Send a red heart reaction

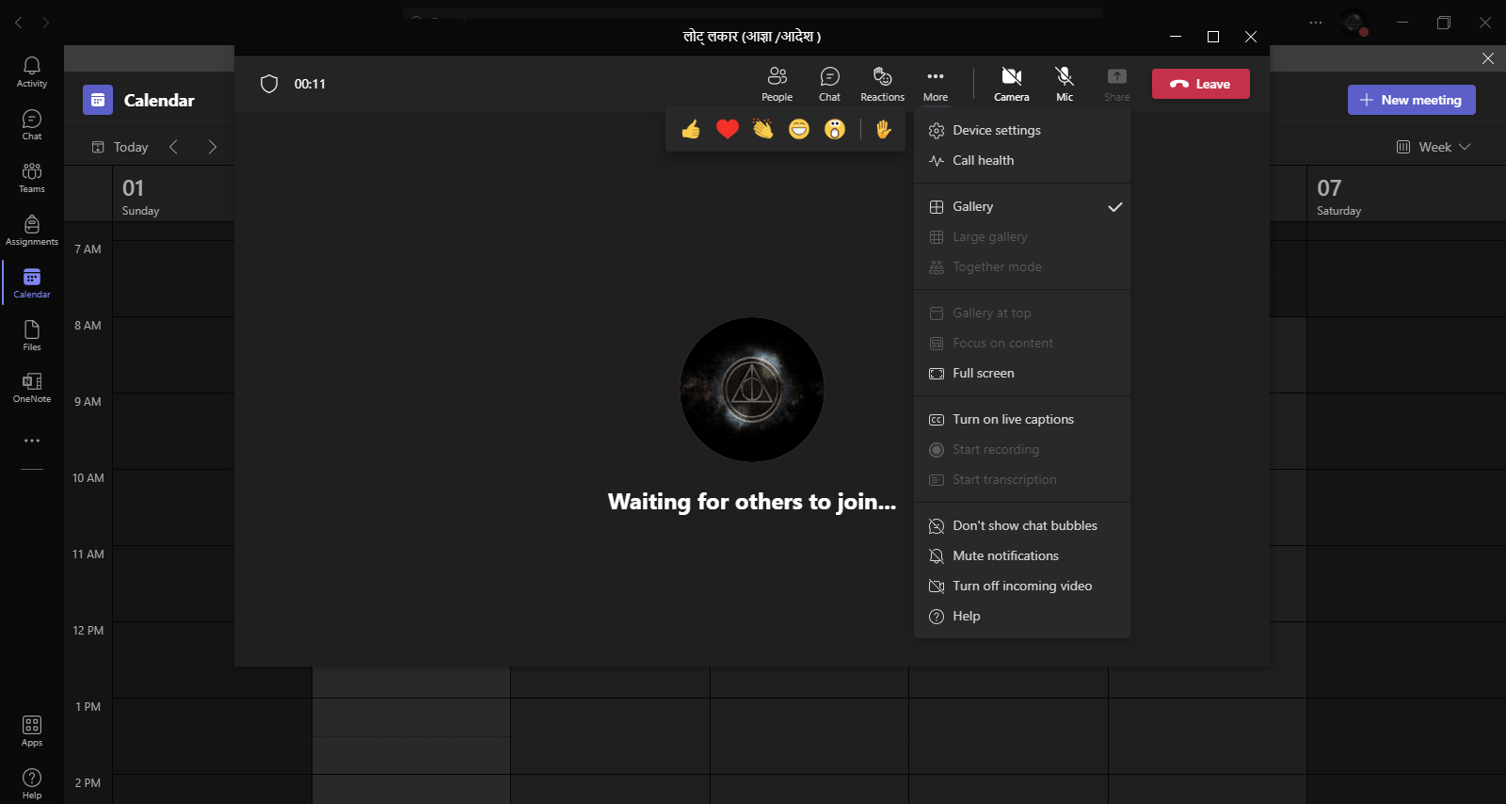pyautogui.click(x=728, y=129)
